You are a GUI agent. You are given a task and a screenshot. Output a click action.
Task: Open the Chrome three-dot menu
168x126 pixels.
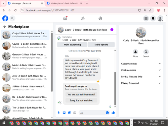coord(164,10)
